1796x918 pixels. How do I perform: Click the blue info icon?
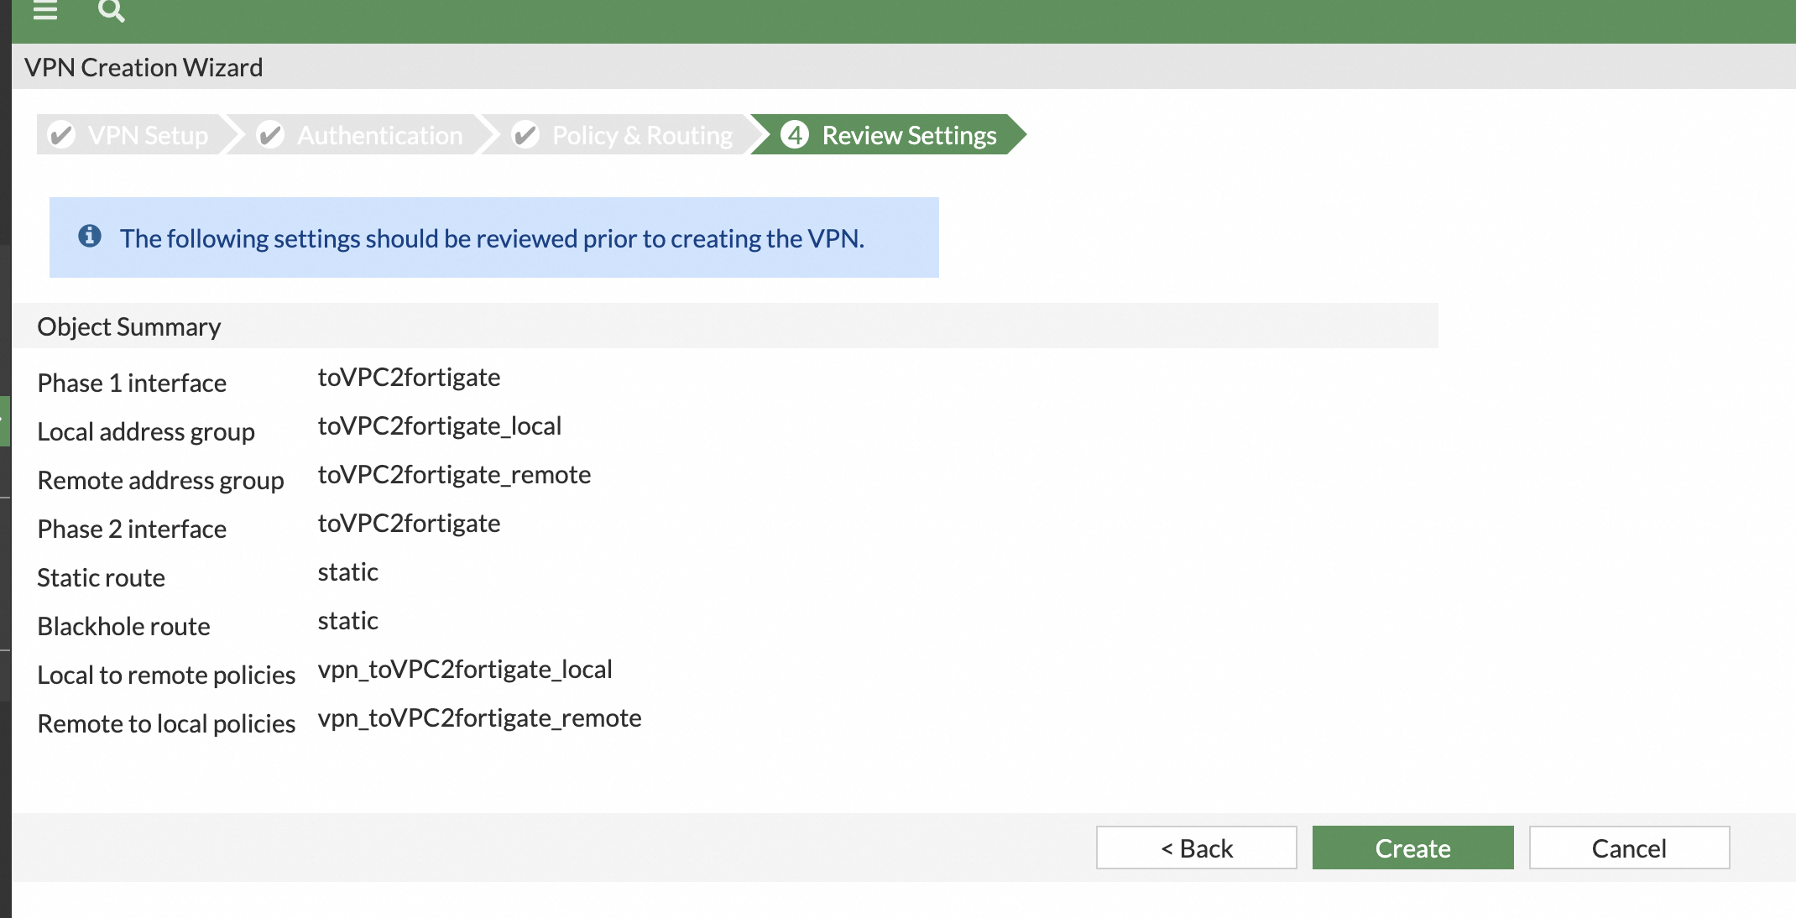[90, 237]
